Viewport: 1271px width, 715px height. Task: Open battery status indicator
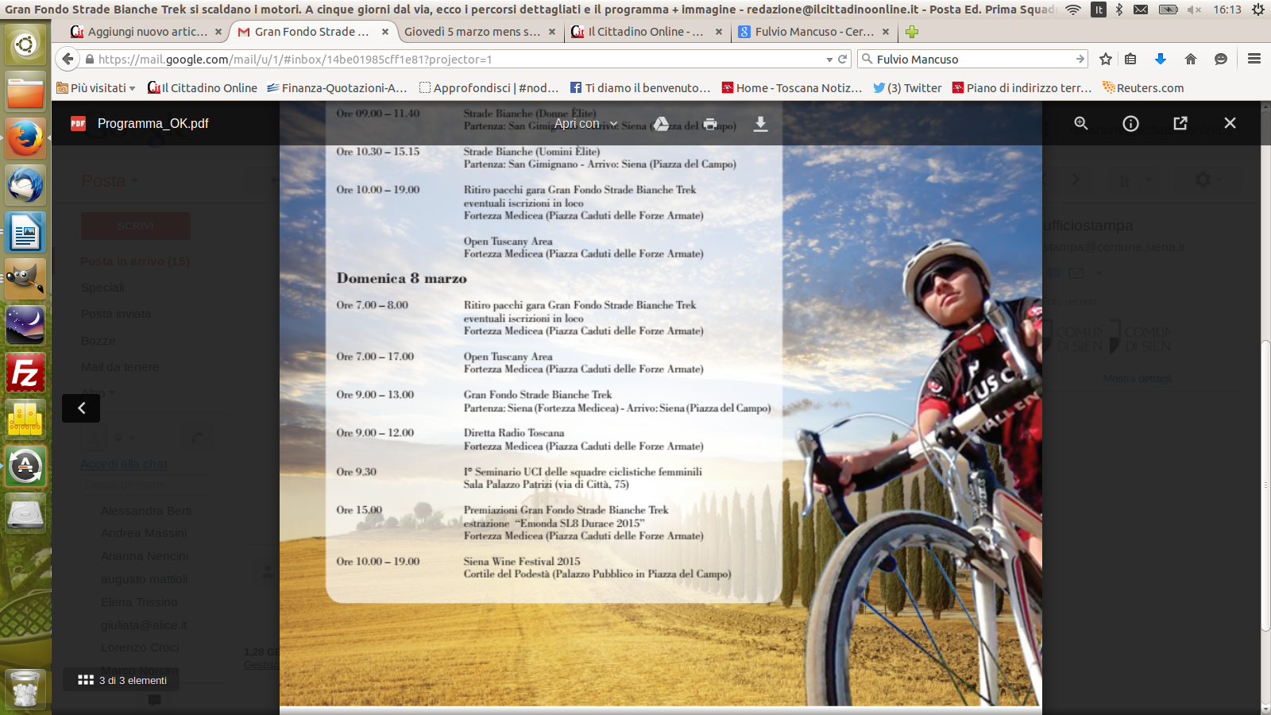tap(1168, 10)
